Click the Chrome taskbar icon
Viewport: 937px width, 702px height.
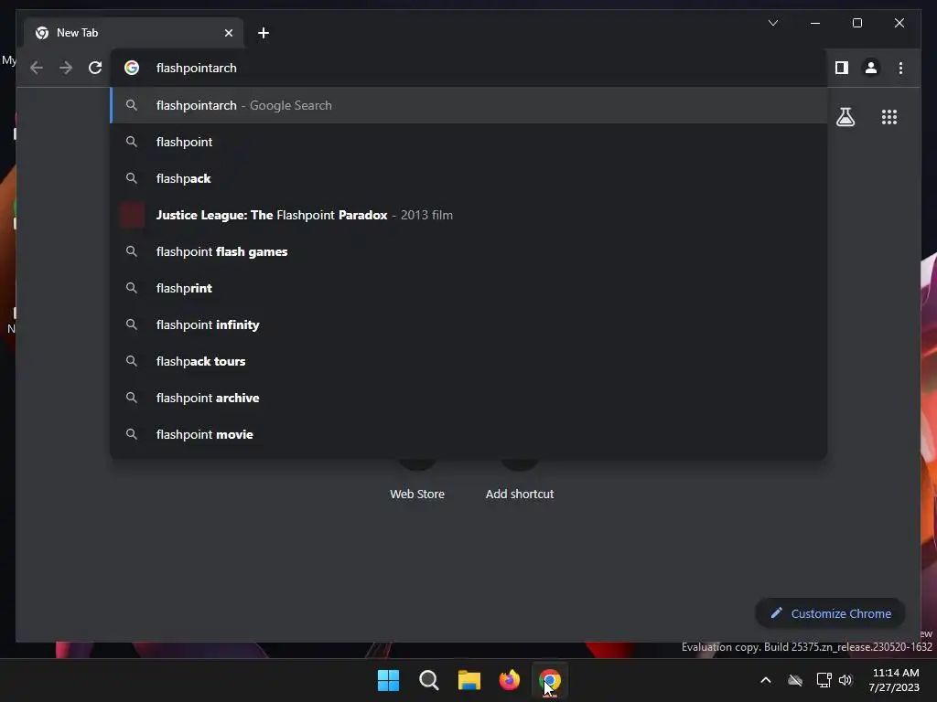pos(550,680)
